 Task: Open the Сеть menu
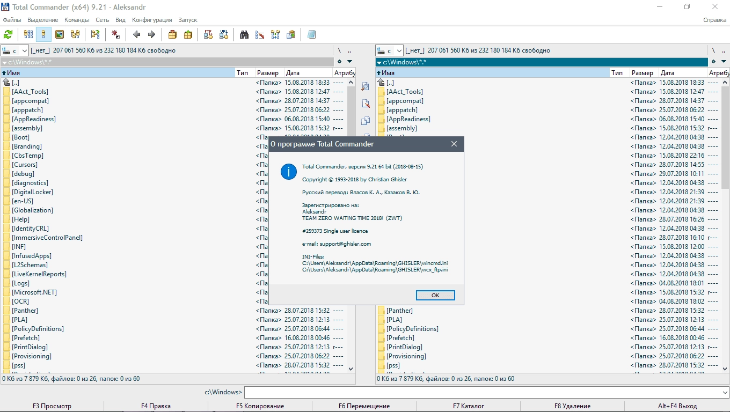coord(103,20)
